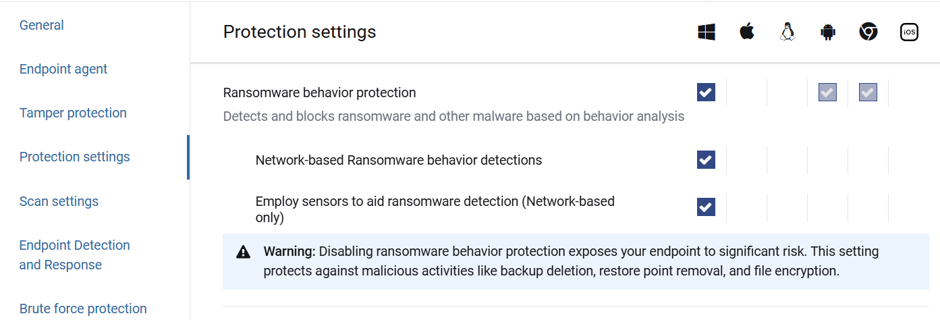Click the Android ransomware protection checkbox
This screenshot has width=940, height=320.
pyautogui.click(x=827, y=92)
